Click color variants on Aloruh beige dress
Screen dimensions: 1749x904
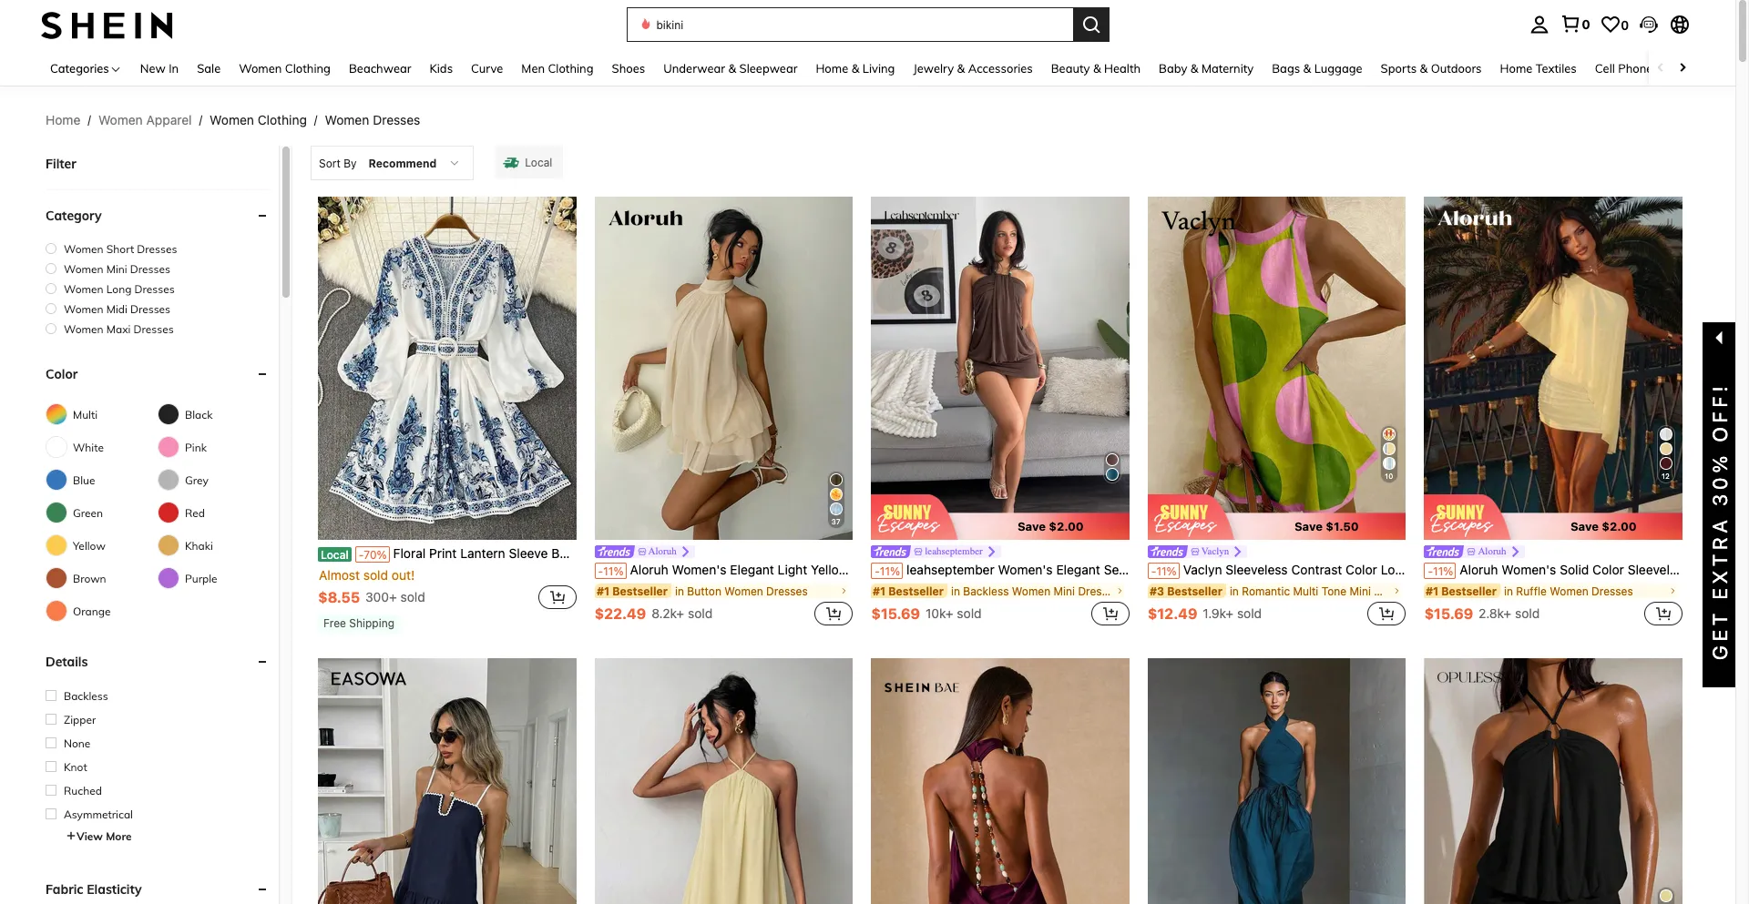click(x=836, y=499)
